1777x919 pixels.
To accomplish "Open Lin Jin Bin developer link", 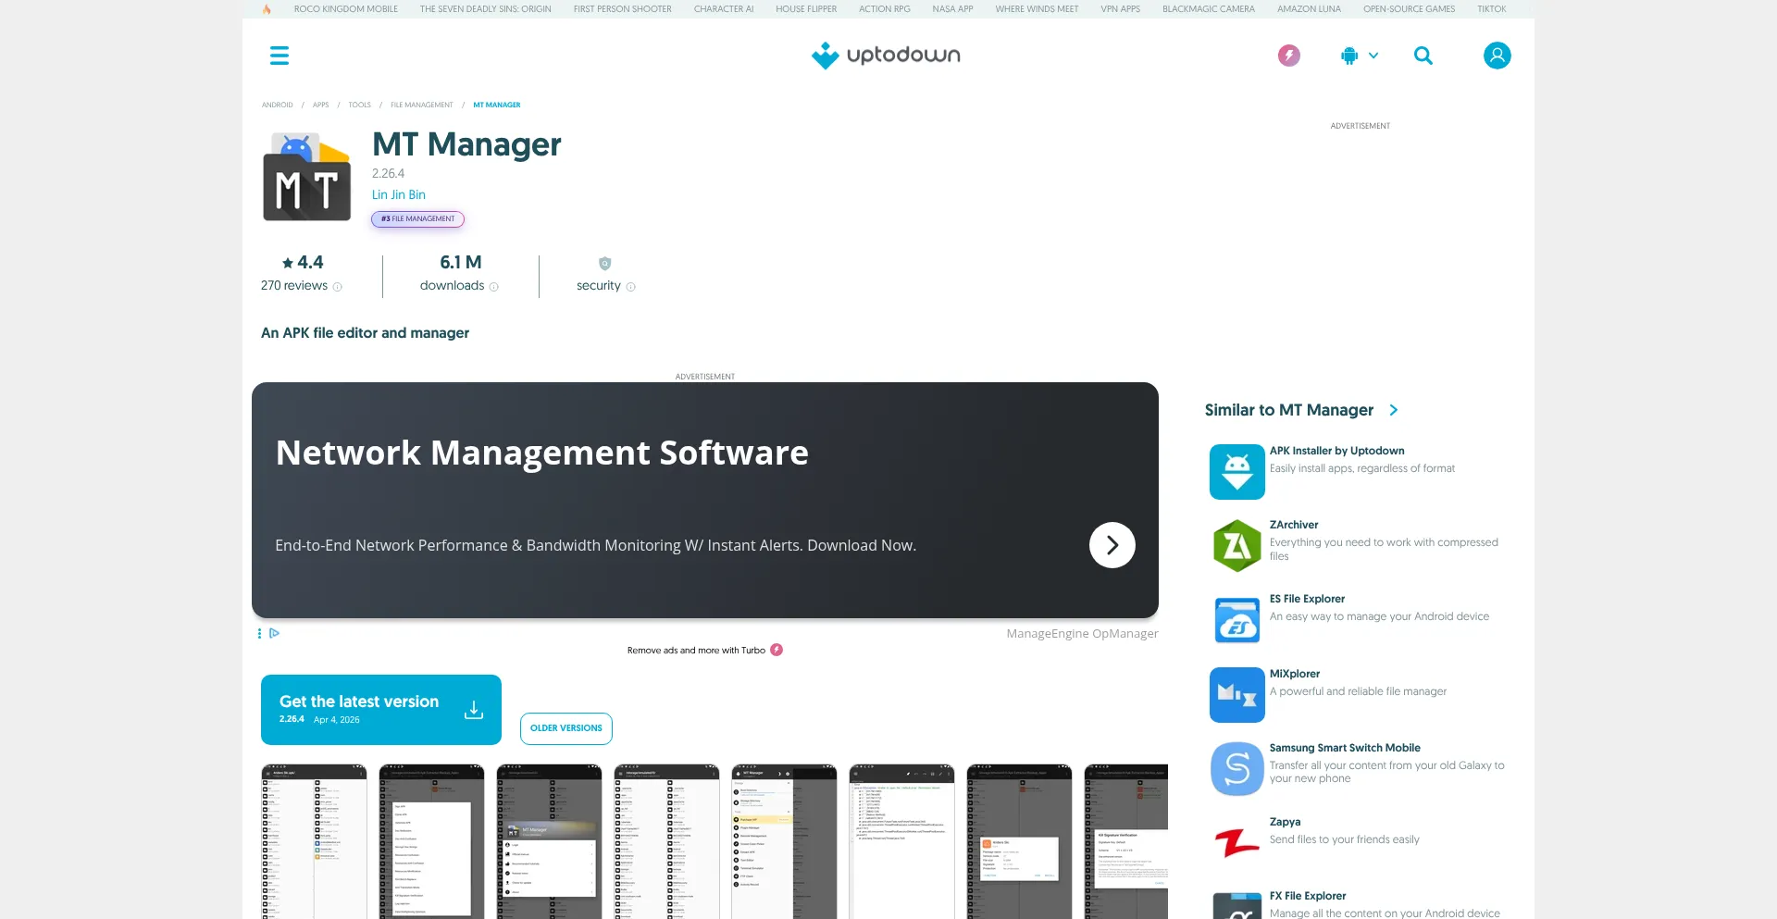I will pyautogui.click(x=399, y=194).
